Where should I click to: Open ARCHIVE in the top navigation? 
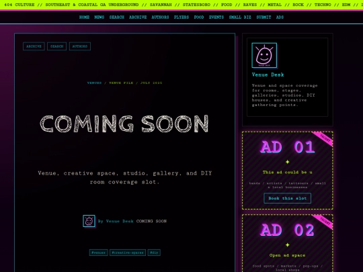click(x=138, y=17)
